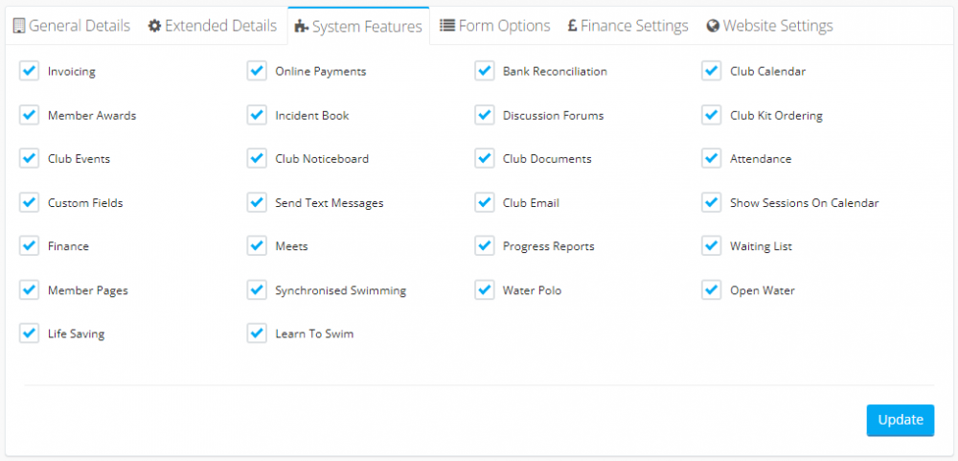
Task: Click the General Details tab icon
Action: [19, 26]
